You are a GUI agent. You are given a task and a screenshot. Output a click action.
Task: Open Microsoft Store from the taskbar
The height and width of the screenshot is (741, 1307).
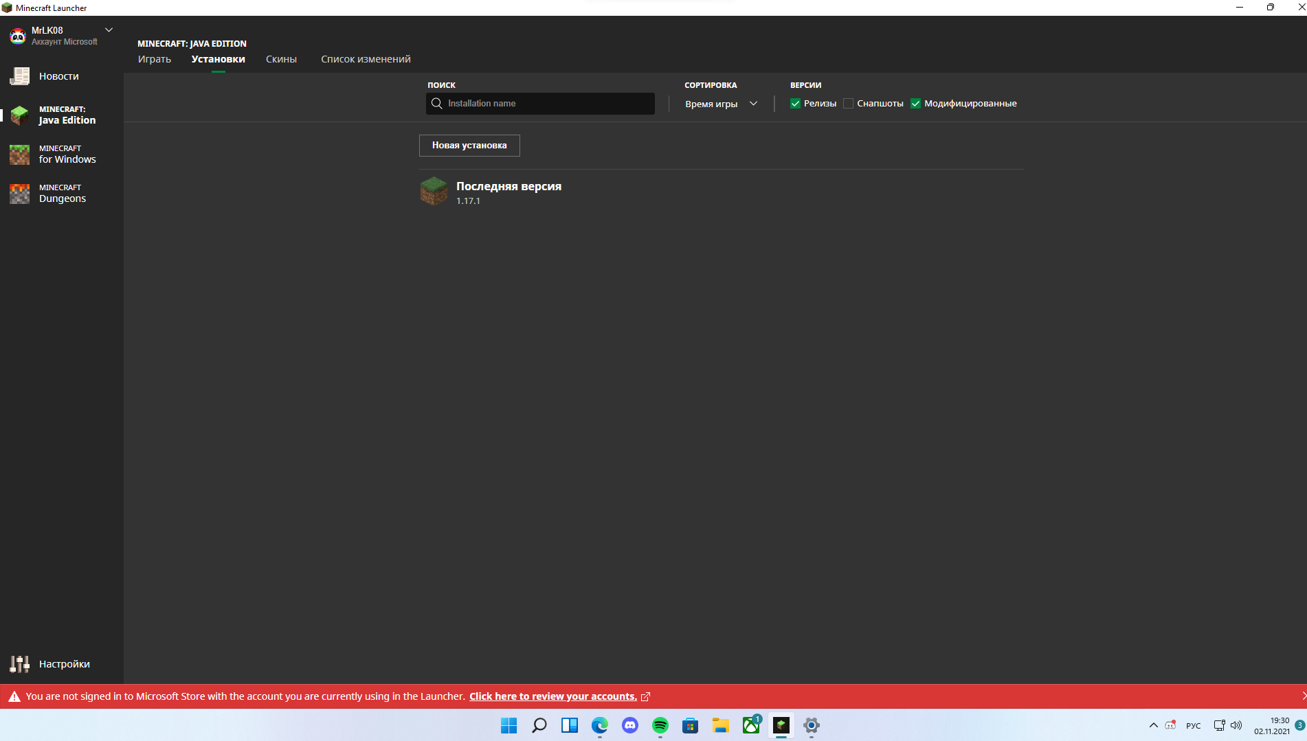point(691,725)
